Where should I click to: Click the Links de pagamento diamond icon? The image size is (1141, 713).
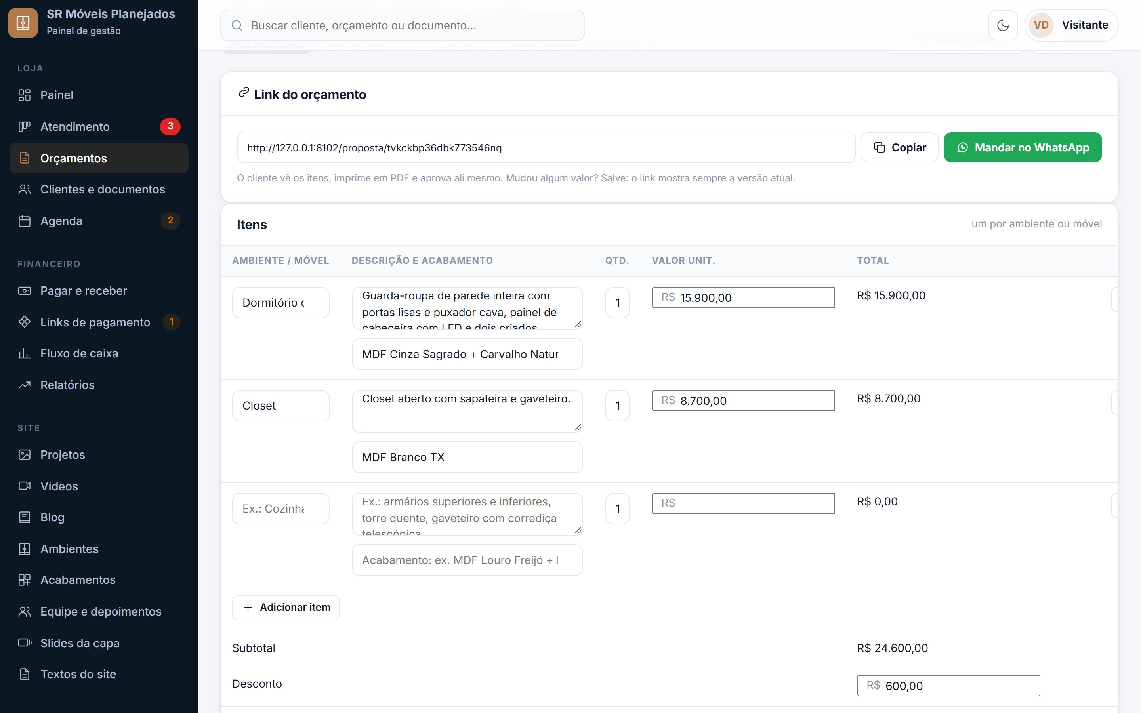[x=25, y=322]
